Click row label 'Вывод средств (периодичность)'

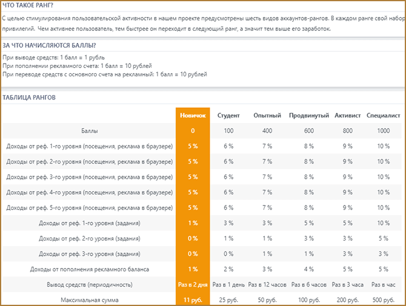(x=89, y=285)
